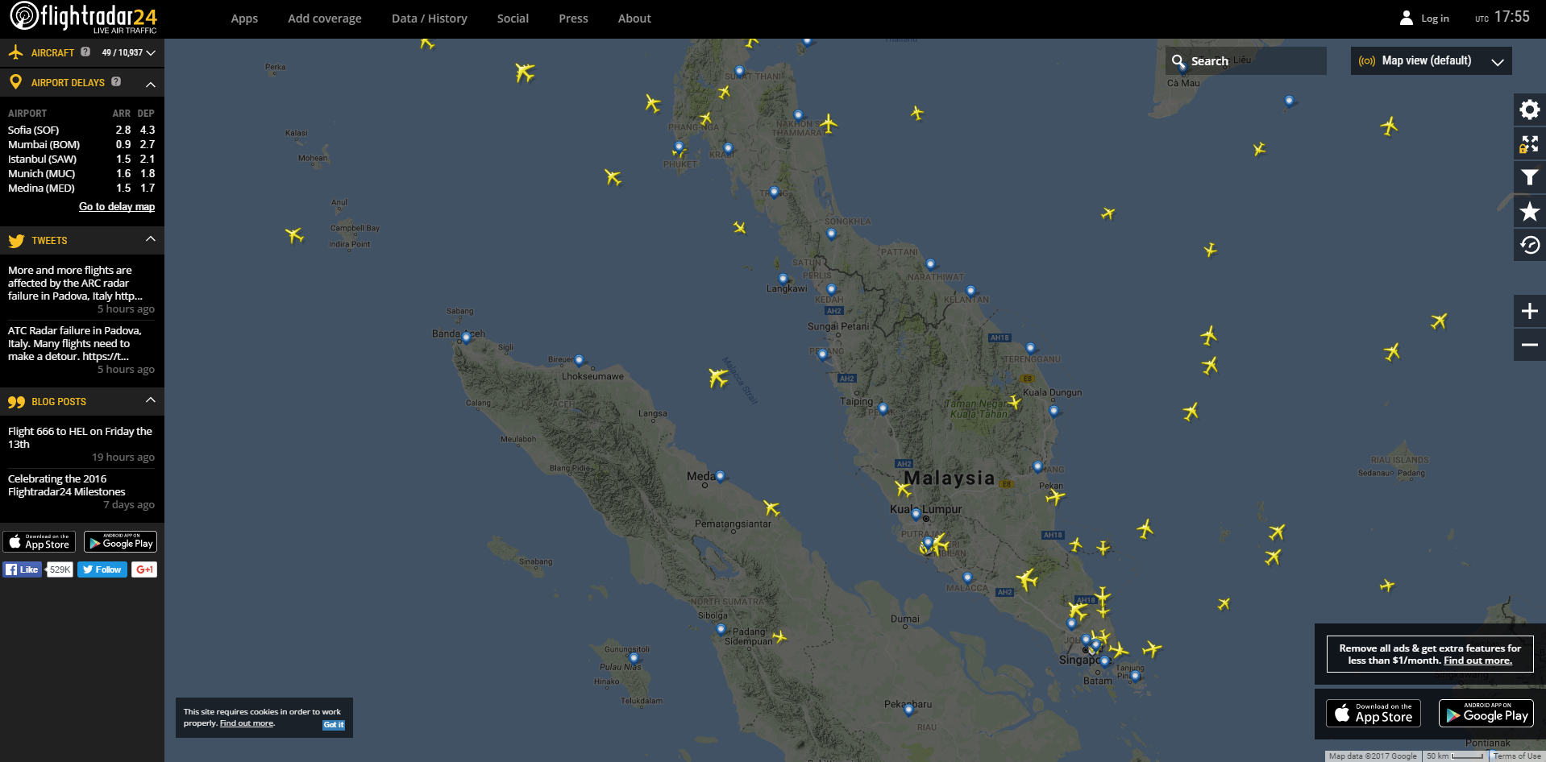Open the Map view (default) dropdown

pos(1431,61)
